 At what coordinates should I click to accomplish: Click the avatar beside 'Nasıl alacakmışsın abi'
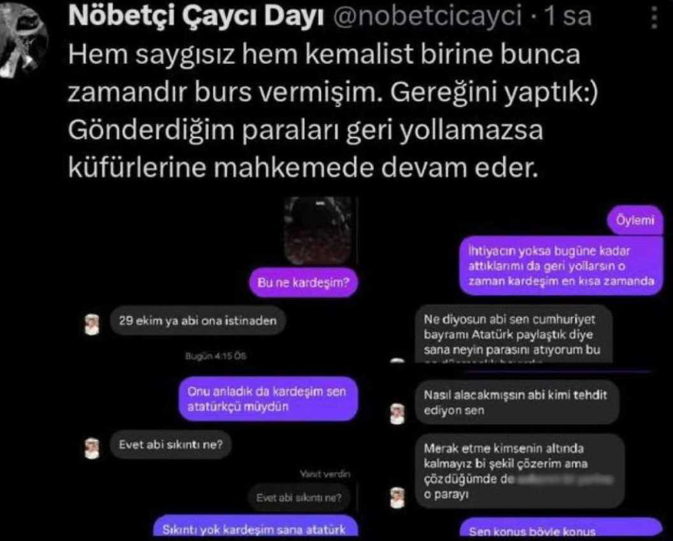coord(397,414)
